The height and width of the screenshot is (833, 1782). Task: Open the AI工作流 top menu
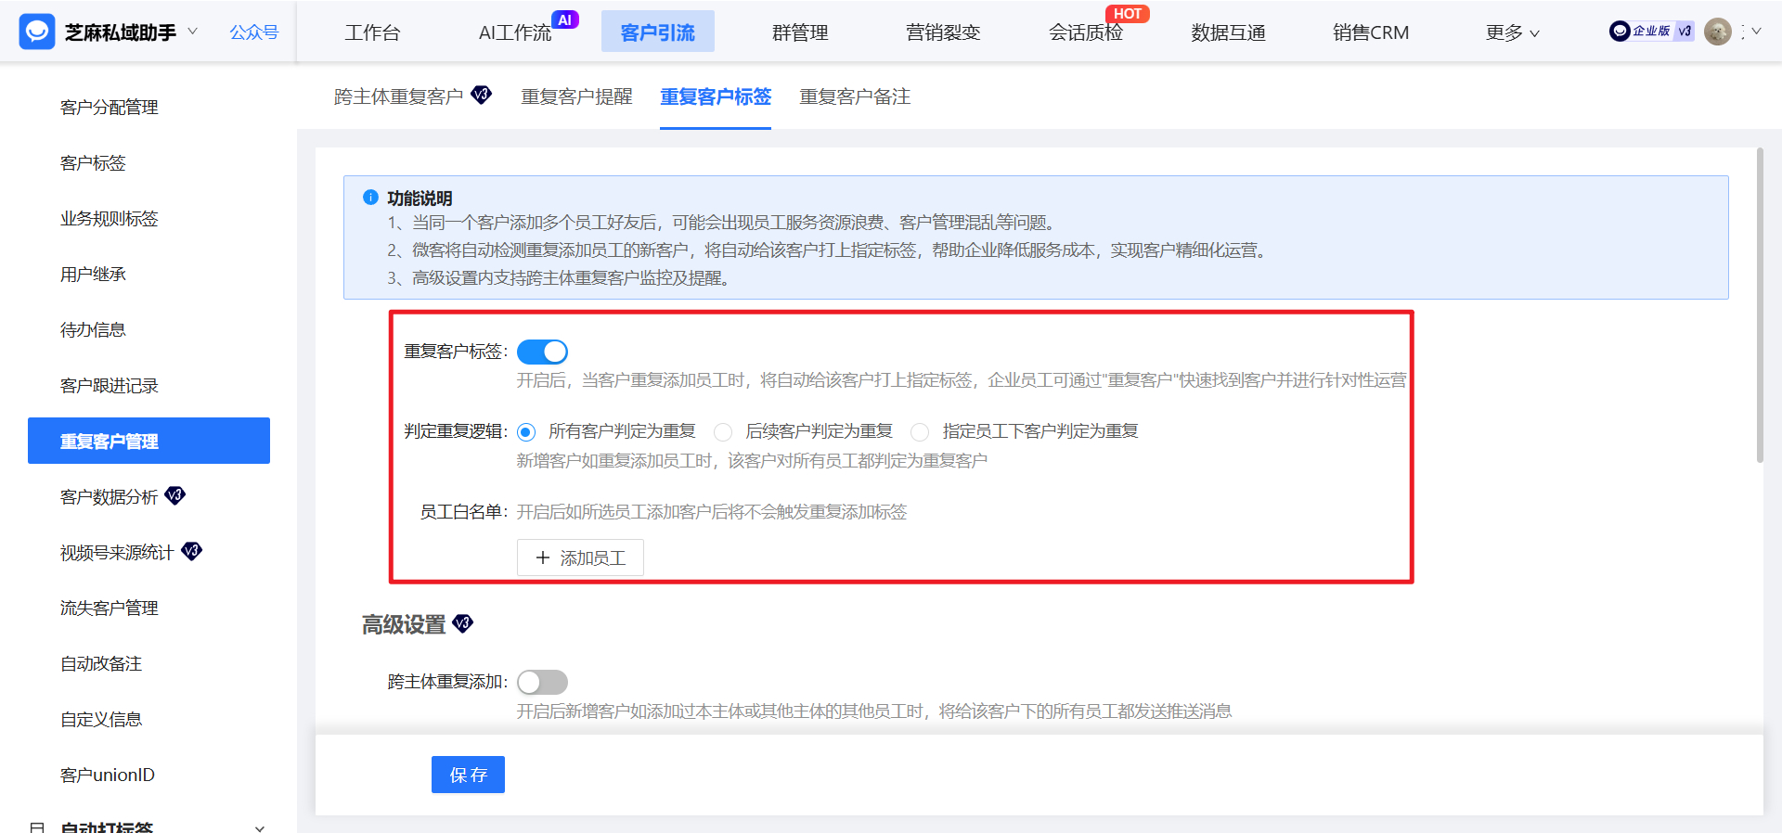point(515,32)
